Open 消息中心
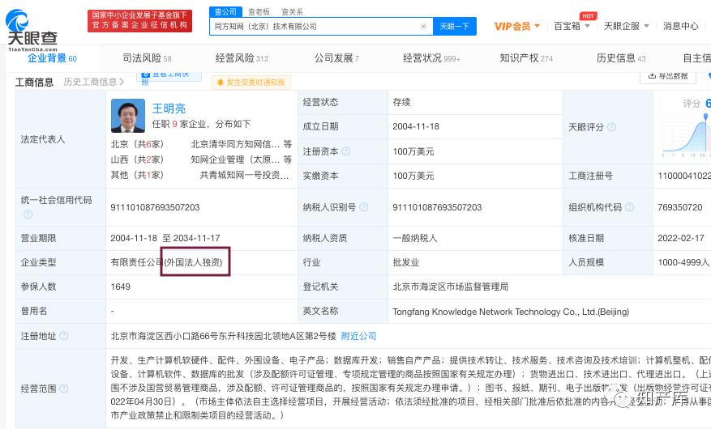 click(681, 26)
